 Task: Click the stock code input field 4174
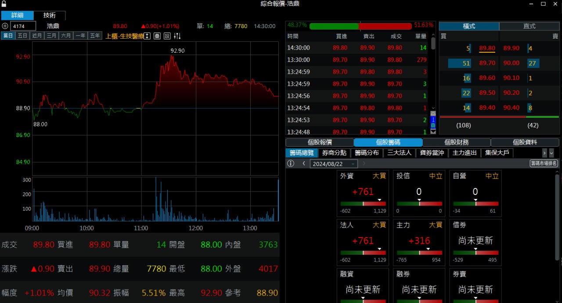[x=23, y=26]
